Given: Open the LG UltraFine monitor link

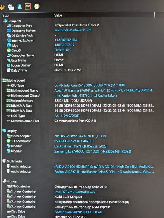Looking at the screenshot, I should [x=81, y=146].
